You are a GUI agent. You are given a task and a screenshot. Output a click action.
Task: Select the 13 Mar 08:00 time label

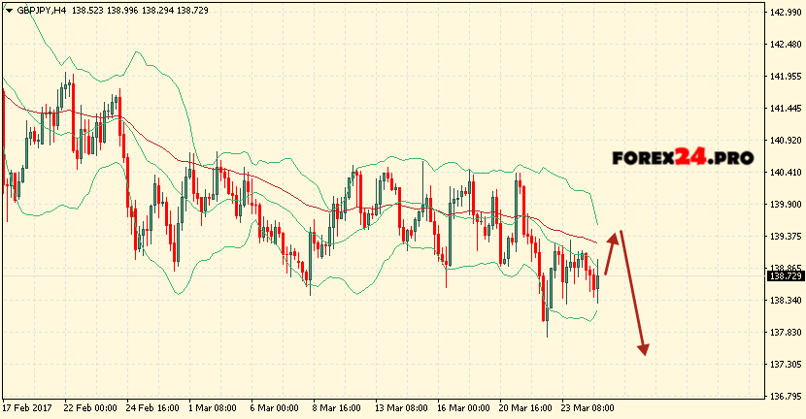pyautogui.click(x=401, y=407)
